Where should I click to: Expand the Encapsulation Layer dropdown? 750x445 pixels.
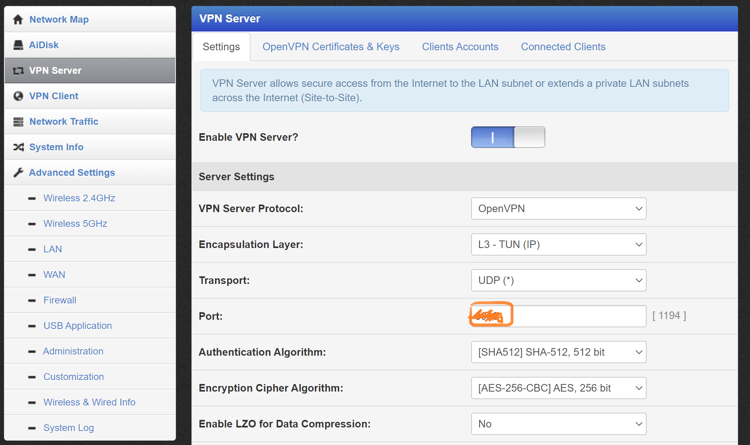(558, 244)
